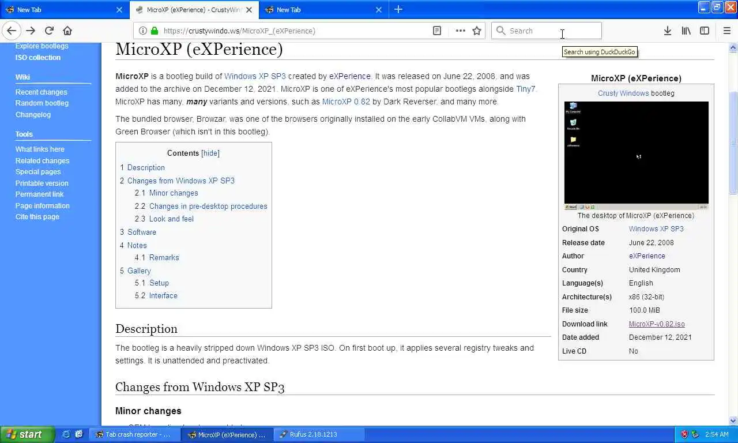
Task: Switch to the first New Tab
Action: 64,10
